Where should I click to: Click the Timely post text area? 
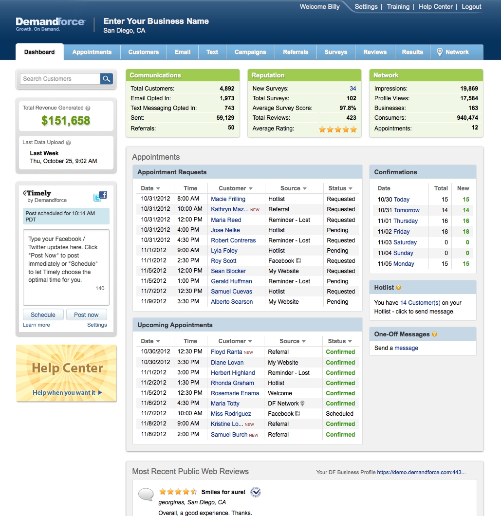pos(66,268)
